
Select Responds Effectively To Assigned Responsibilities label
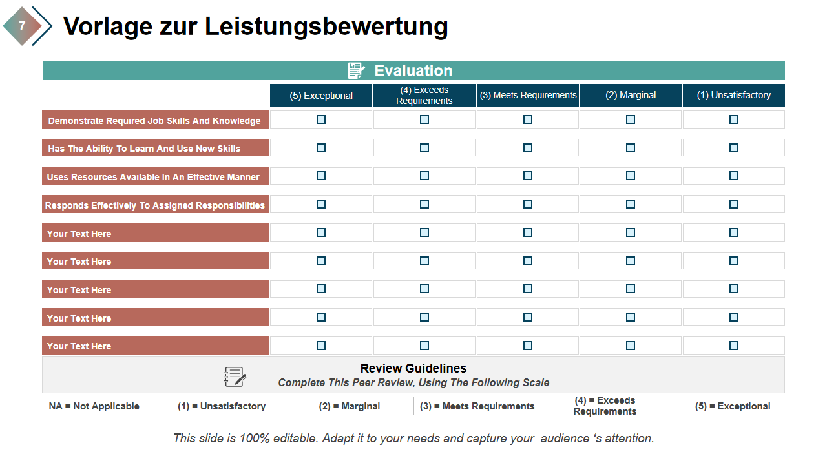(155, 205)
